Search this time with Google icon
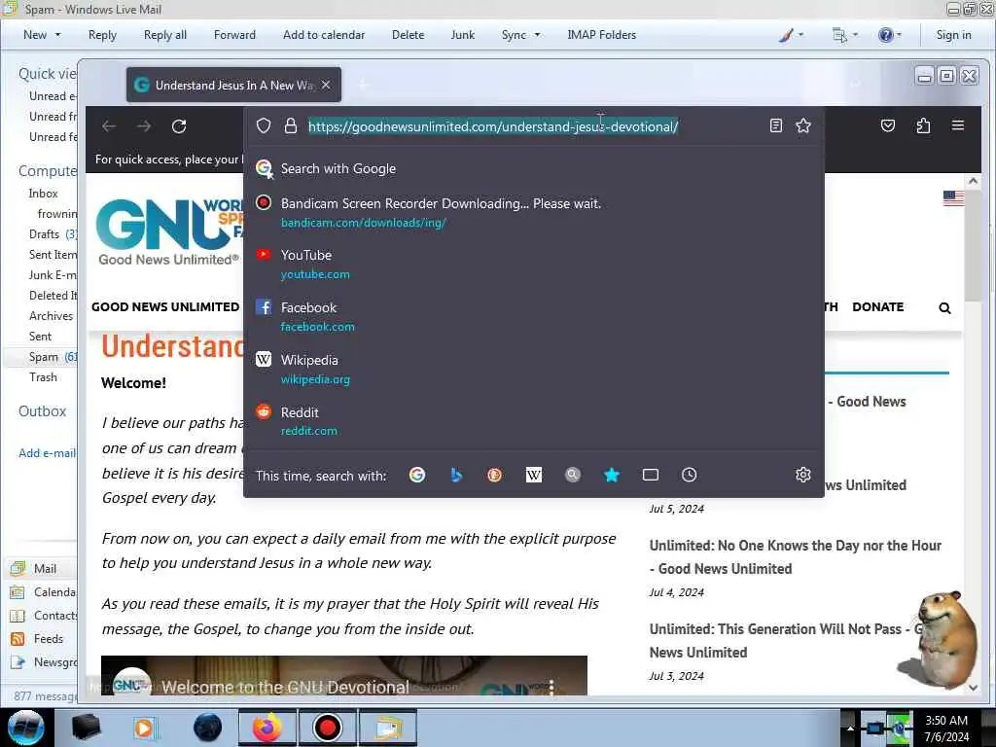This screenshot has height=747, width=996. pos(417,475)
